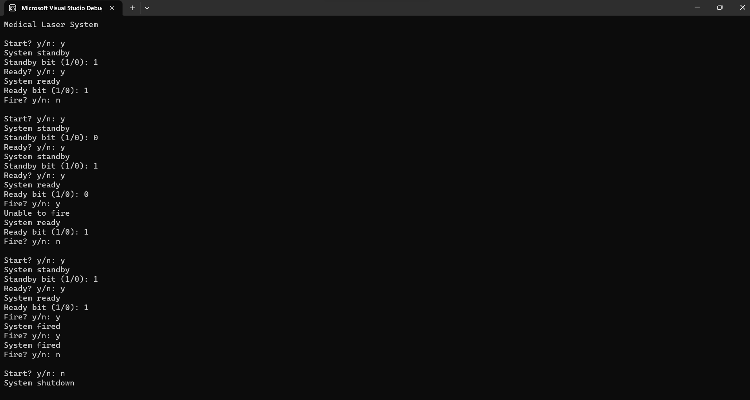Close the terminal window

(x=742, y=7)
